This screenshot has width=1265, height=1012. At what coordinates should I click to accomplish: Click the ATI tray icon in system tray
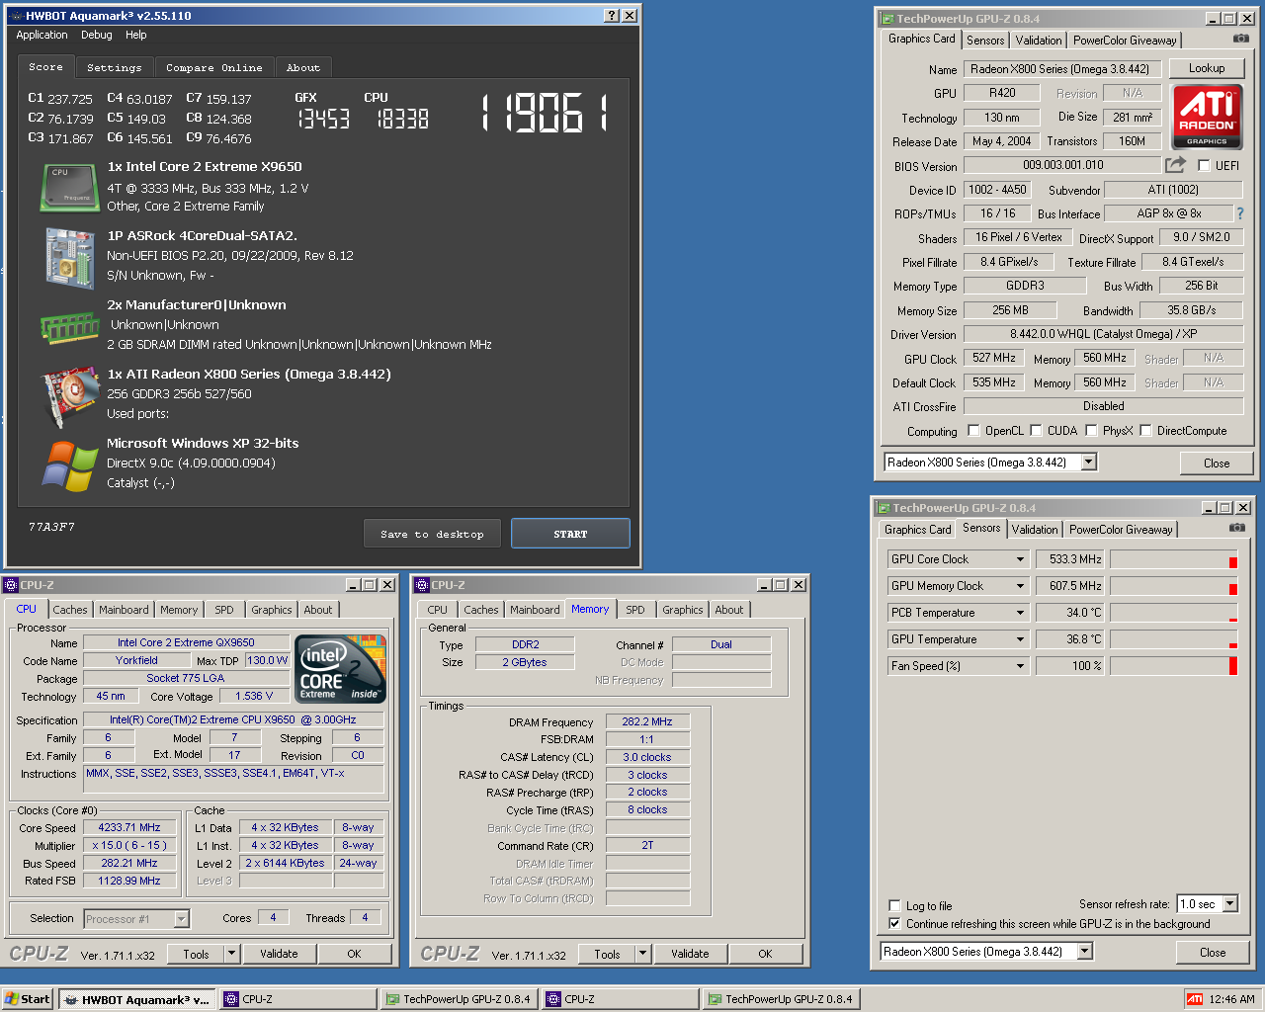click(x=1195, y=999)
